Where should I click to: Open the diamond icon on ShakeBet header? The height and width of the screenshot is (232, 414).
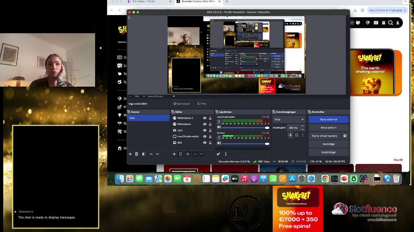click(367, 23)
